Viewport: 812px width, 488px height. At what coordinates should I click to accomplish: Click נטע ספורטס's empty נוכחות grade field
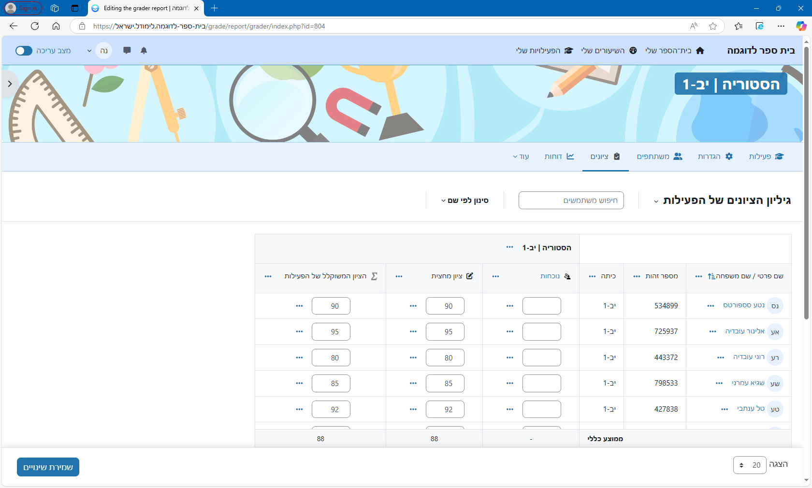541,305
